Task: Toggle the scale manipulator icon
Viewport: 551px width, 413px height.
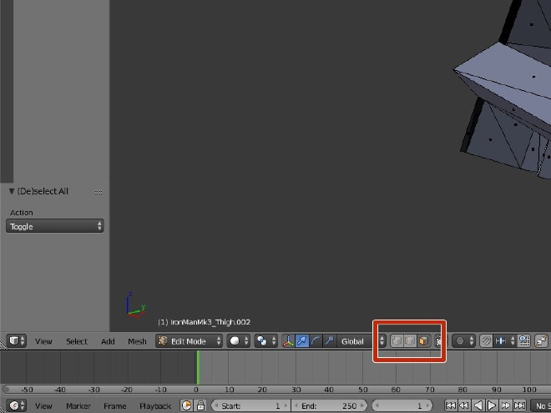Action: (x=329, y=341)
